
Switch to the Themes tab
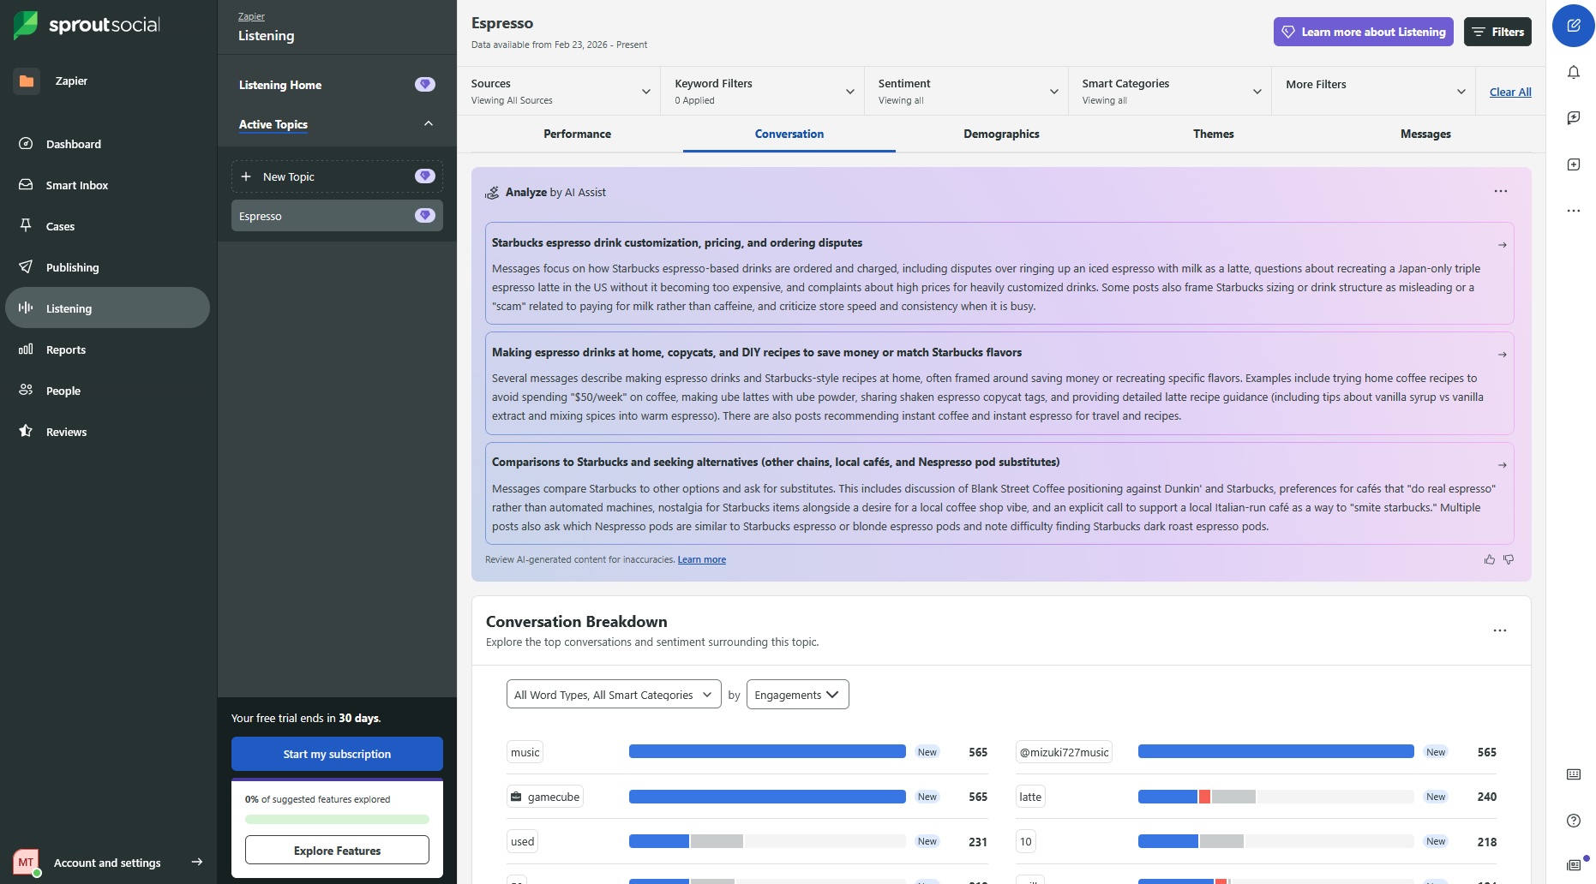coord(1214,134)
